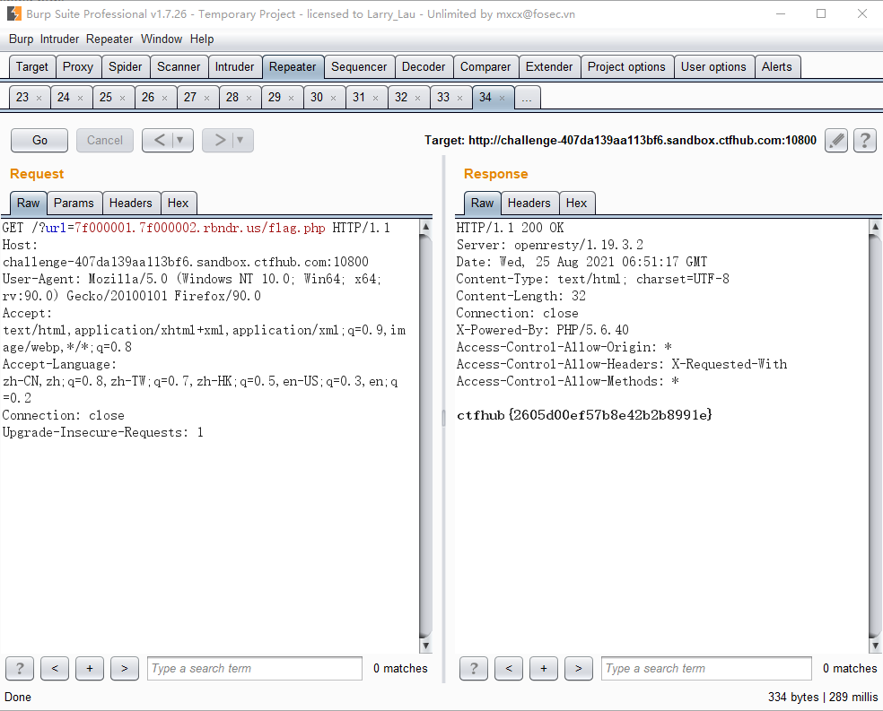Switch to the Proxy tab

[78, 66]
